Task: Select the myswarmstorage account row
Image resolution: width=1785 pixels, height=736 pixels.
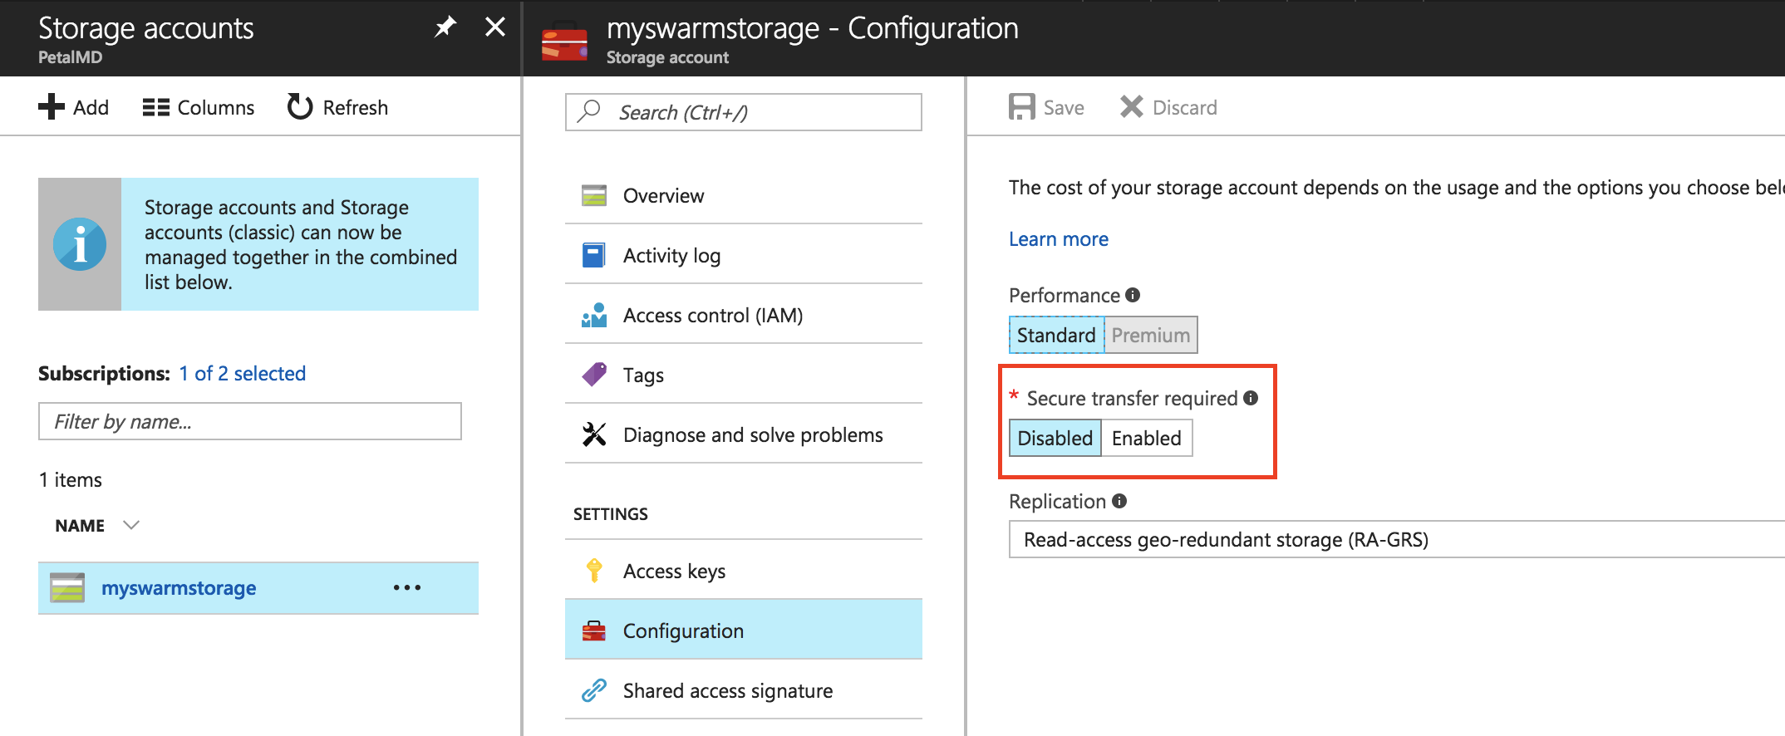Action: tap(258, 588)
